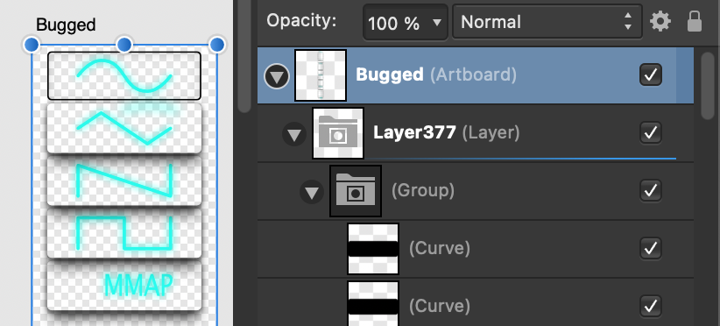Select the MMAP text tile

click(x=124, y=285)
